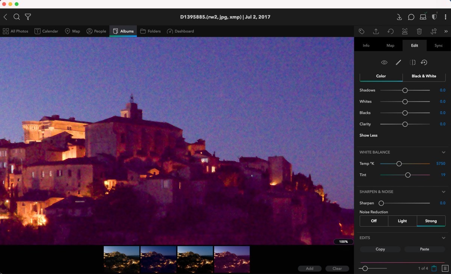Click the import download icon
Viewport: 451px width, 274px height.
coord(400,17)
